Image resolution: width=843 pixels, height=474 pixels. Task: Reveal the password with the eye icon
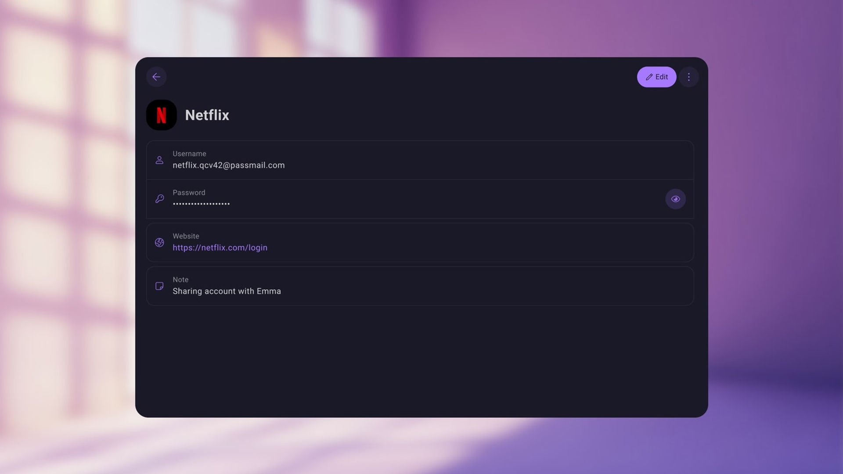click(x=675, y=199)
